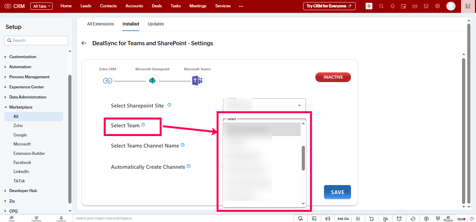Click the Microsoft Sharepoint icon
Image resolution: width=476 pixels, height=222 pixels.
click(152, 81)
